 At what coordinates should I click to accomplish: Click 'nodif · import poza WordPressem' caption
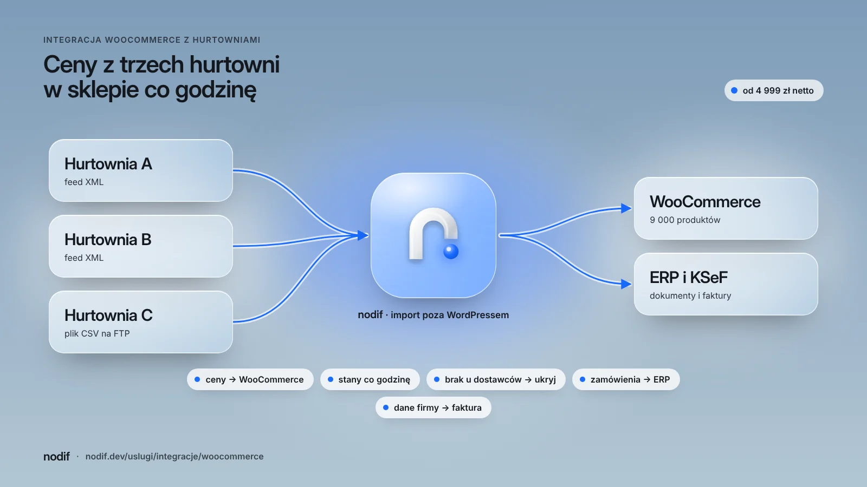(433, 315)
